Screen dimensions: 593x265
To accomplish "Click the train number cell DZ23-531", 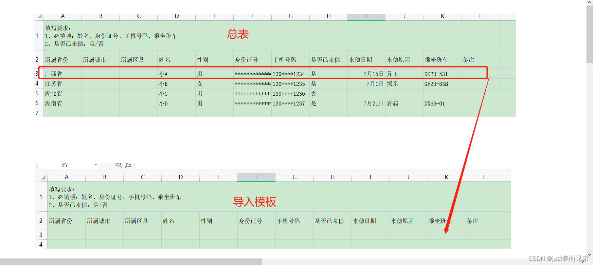I will point(442,74).
